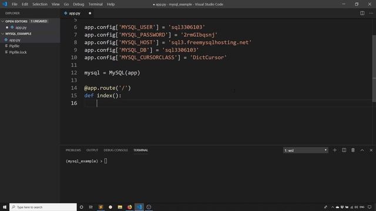Open the Debug menu
Screen dimensions: 376x211
pyautogui.click(x=78, y=4)
